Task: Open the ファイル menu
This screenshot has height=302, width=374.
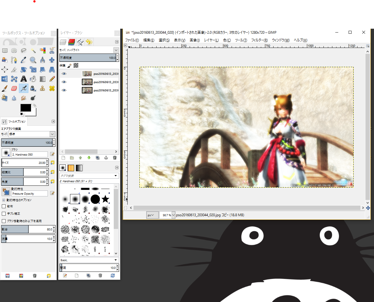Action: (132, 40)
